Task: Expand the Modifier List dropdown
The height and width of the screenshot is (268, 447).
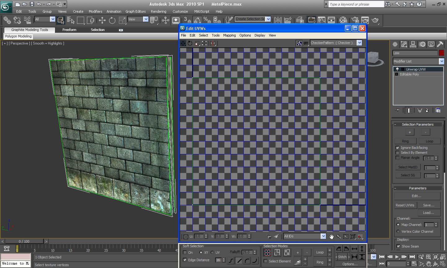Action: (441, 61)
